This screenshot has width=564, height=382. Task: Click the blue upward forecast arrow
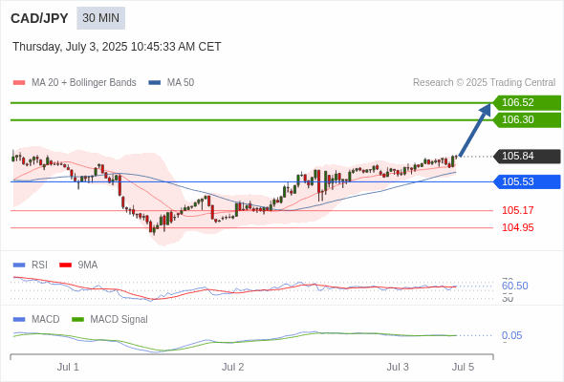(x=475, y=130)
